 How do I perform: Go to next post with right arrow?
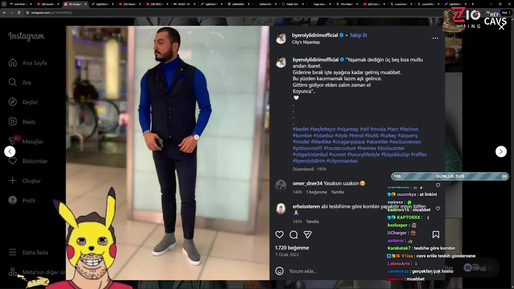point(501,151)
